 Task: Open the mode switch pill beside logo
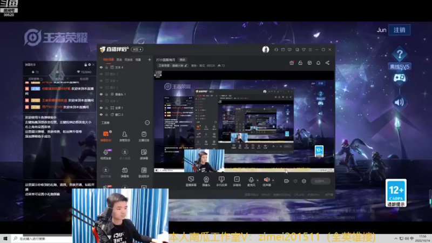[x=137, y=49]
